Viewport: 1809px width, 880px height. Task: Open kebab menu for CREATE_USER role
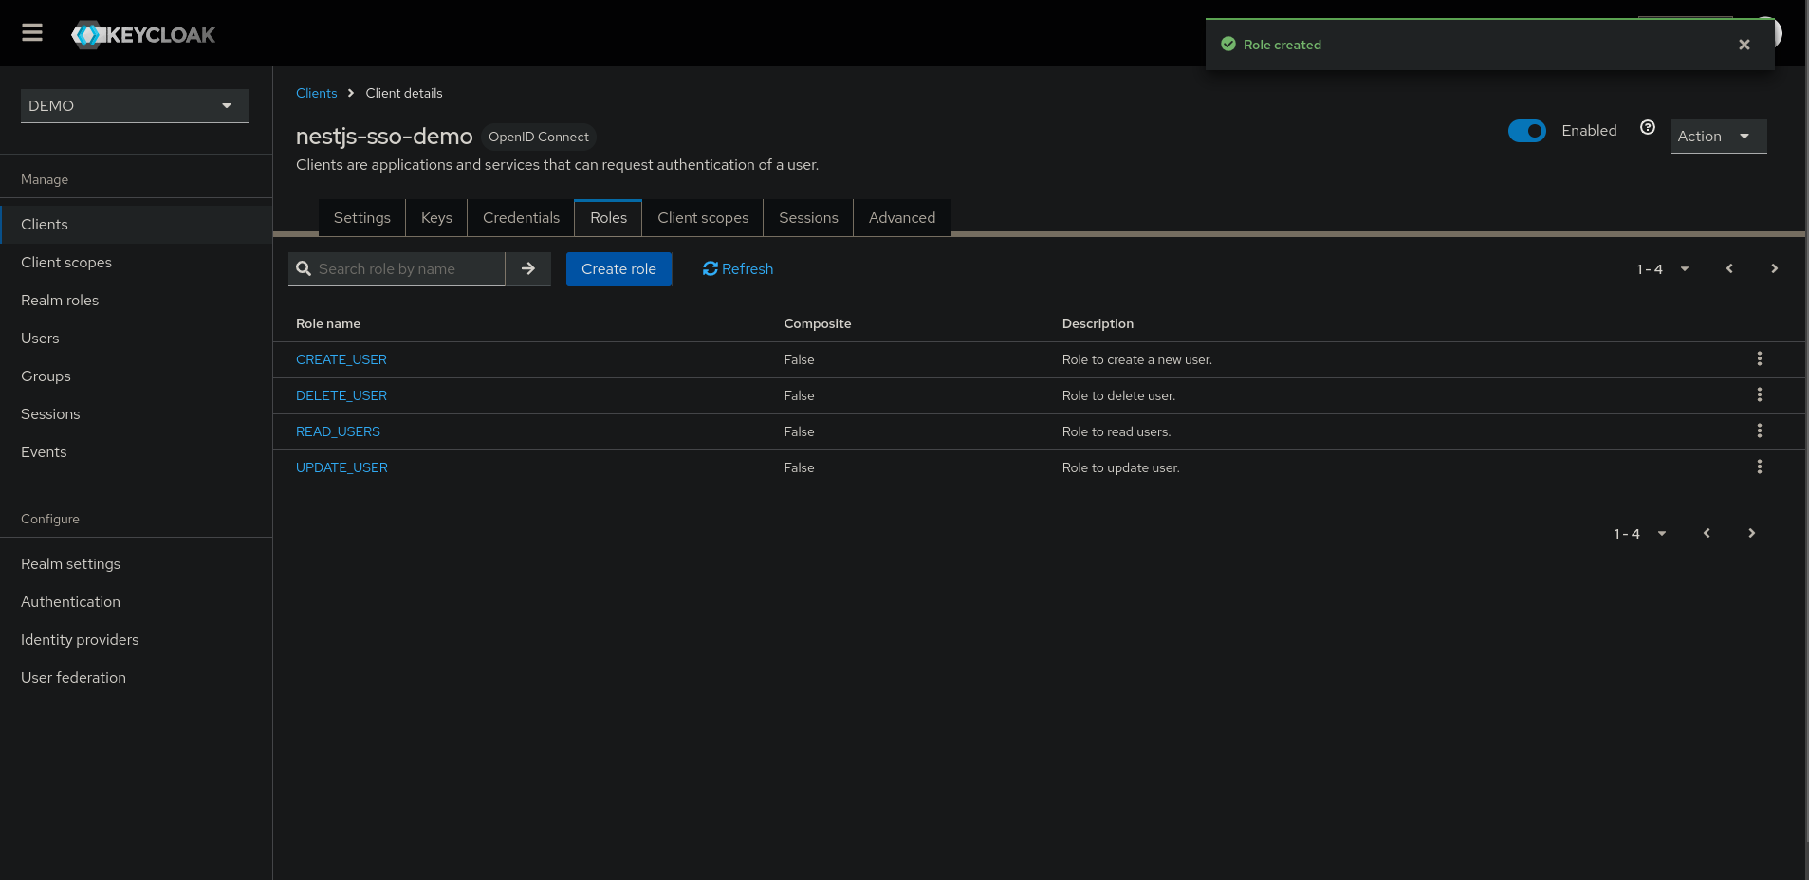(x=1759, y=359)
